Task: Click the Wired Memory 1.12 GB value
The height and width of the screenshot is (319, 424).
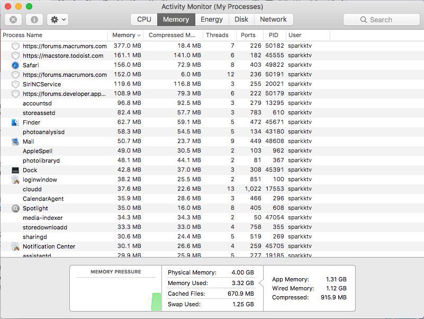Action: tap(336, 288)
